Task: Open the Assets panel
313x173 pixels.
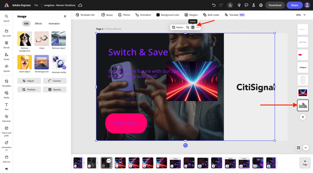Action: tap(6, 56)
